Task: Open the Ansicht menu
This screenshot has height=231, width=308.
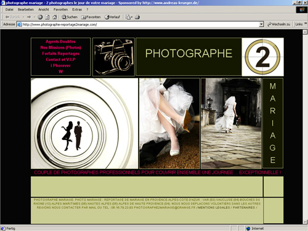Action: pos(44,9)
